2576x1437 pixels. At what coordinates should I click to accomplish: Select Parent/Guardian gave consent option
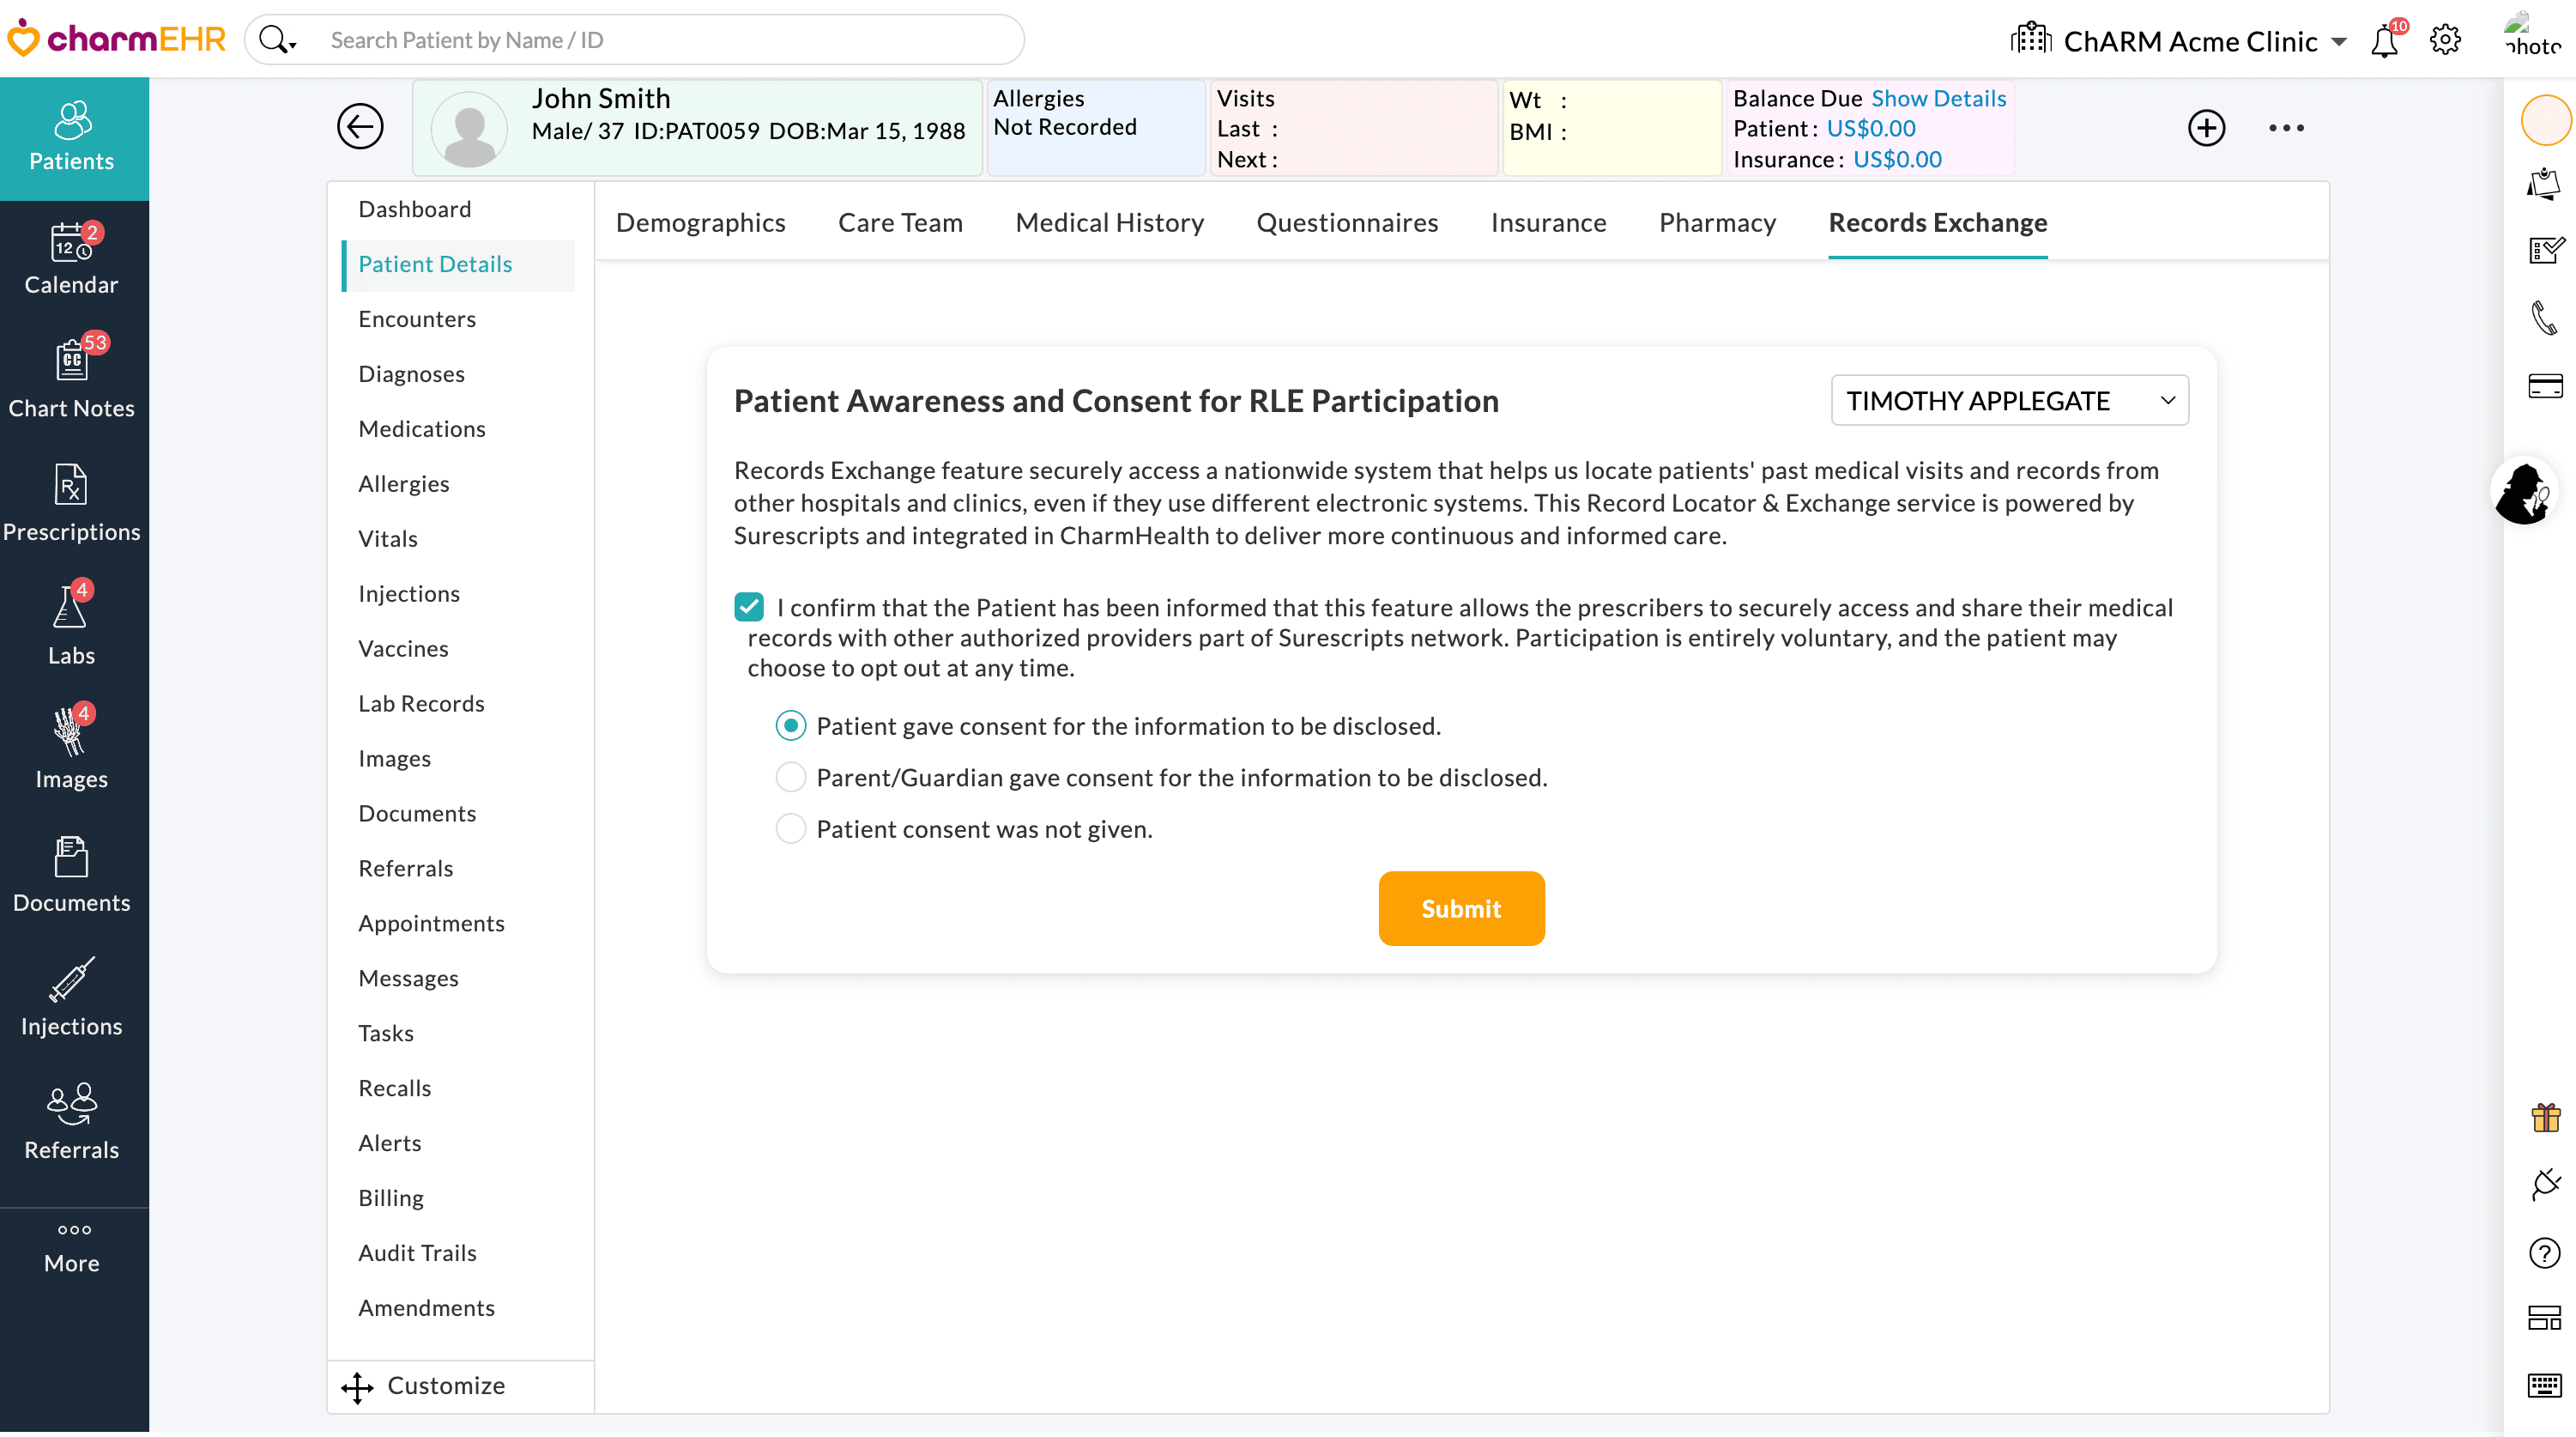791,777
